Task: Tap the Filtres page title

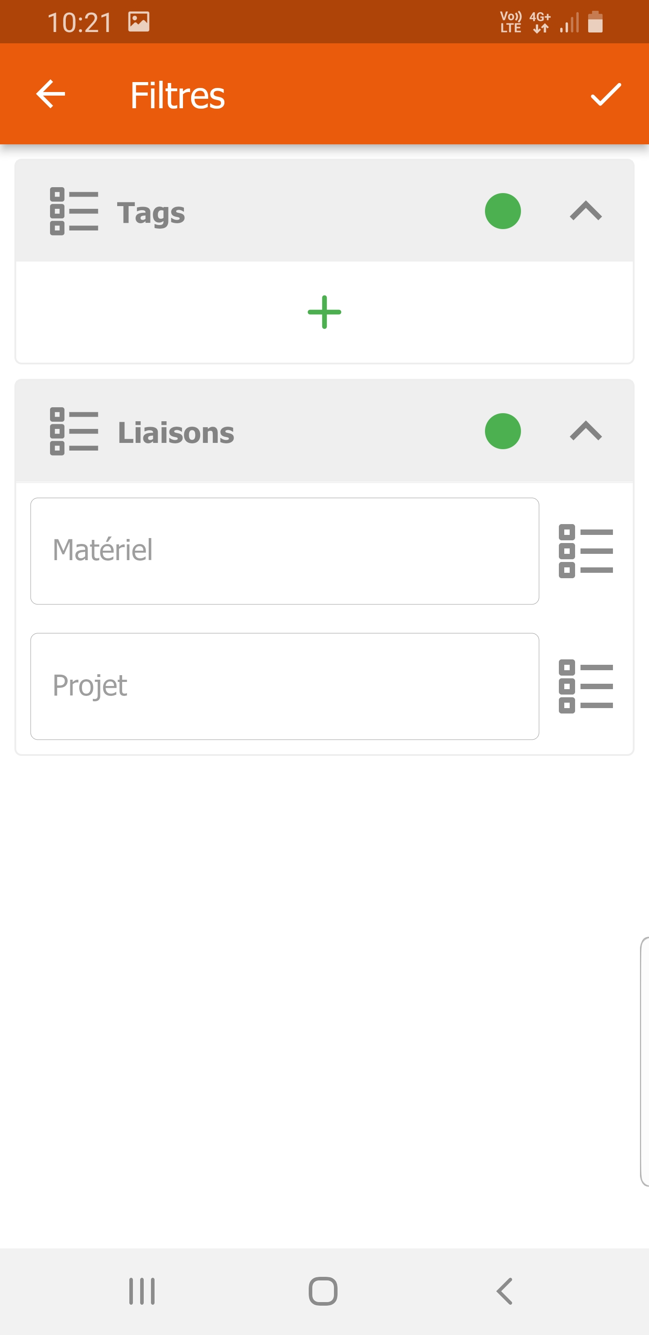Action: coord(177,95)
